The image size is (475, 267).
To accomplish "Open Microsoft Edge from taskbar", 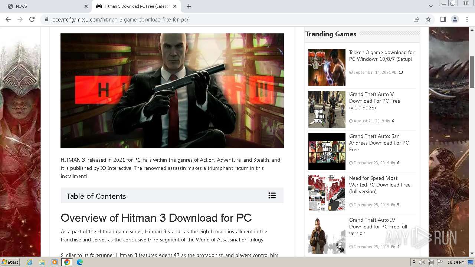I will coord(80,262).
